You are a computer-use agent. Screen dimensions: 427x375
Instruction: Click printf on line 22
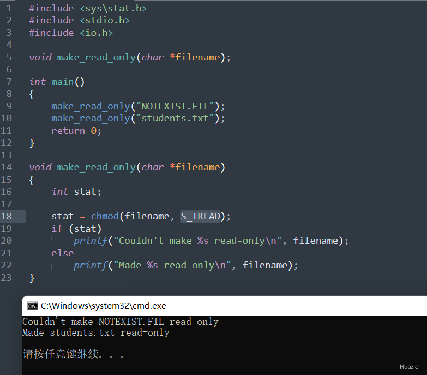click(x=91, y=266)
